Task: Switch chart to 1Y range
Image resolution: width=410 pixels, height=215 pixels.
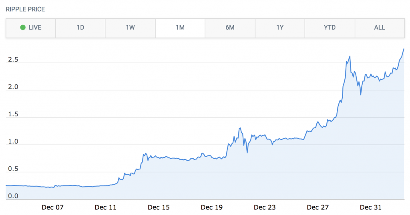Action: [x=280, y=28]
